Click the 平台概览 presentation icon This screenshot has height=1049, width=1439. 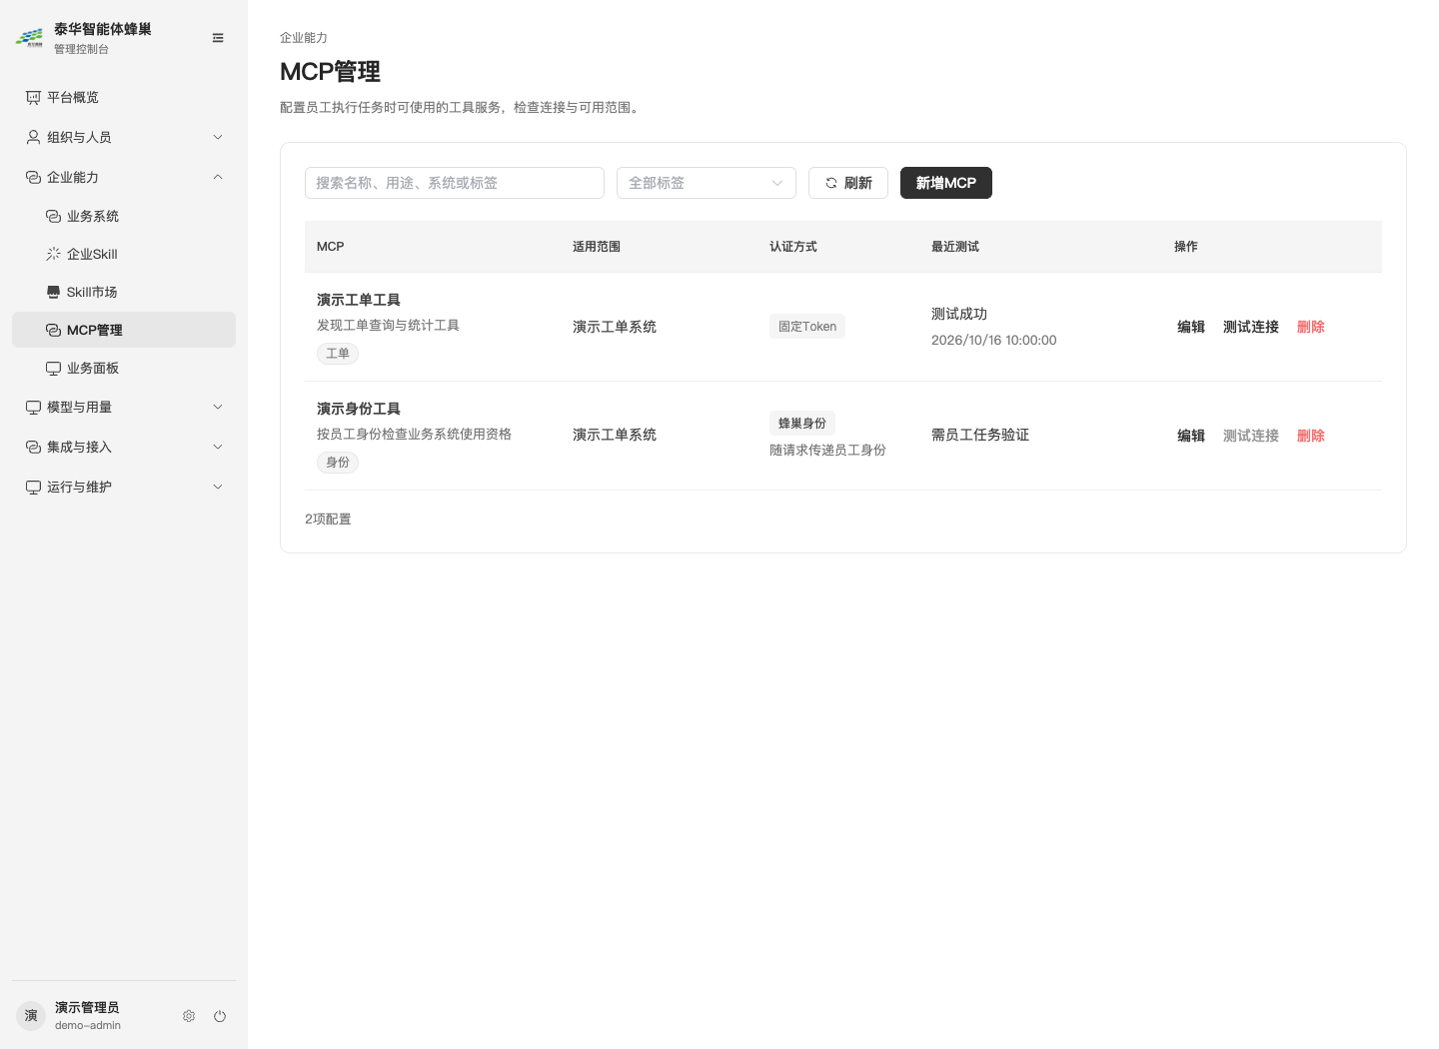[33, 97]
